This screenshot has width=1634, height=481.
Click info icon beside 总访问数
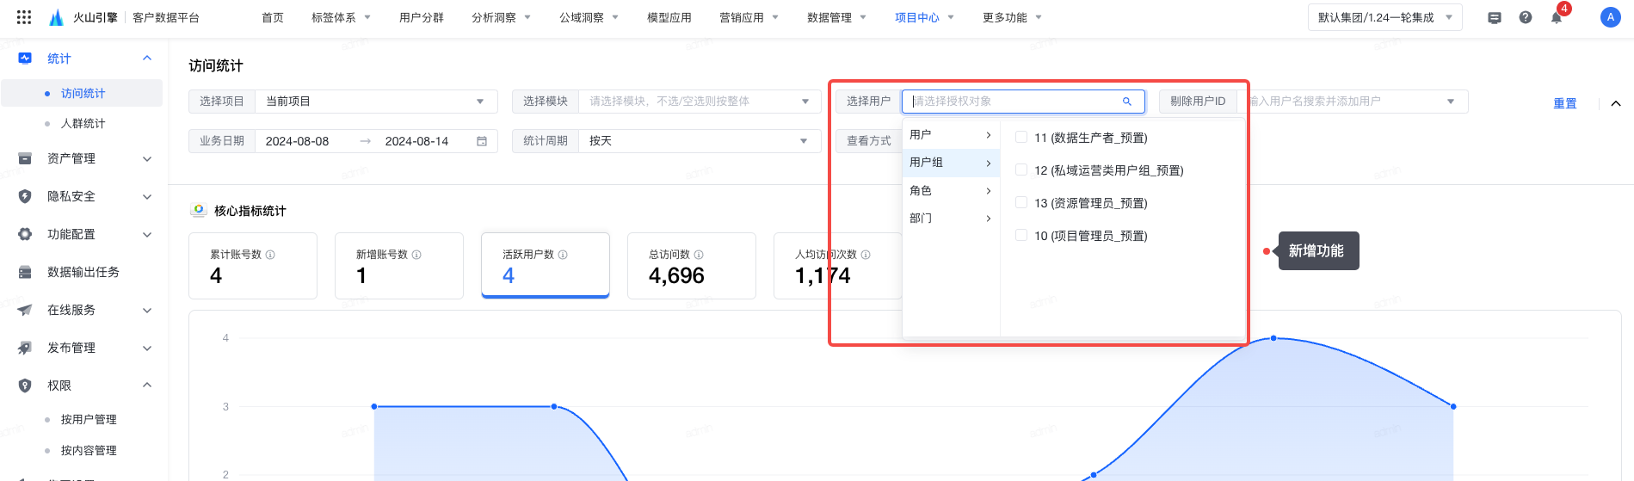coord(699,255)
